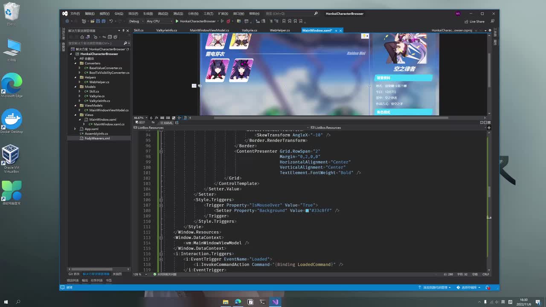Expand the App.xaml node
The width and height of the screenshot is (546, 307).
[x=75, y=129]
